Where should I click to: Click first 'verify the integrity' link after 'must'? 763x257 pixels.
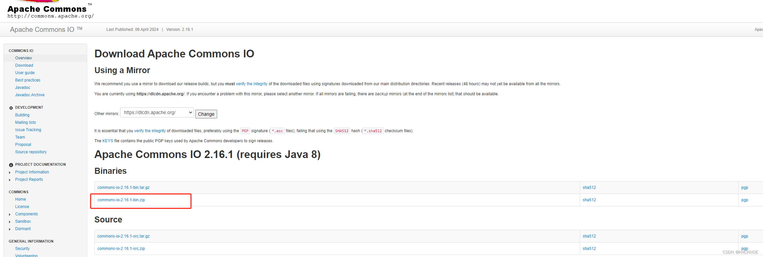coord(252,84)
